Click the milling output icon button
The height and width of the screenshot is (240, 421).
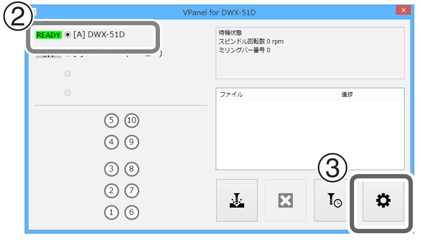(x=237, y=200)
